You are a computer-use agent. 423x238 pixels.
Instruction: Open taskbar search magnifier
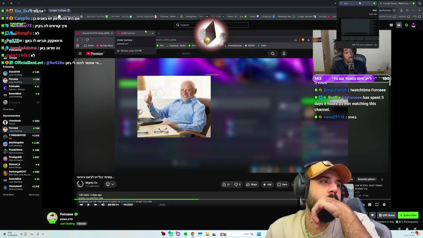coord(251,234)
